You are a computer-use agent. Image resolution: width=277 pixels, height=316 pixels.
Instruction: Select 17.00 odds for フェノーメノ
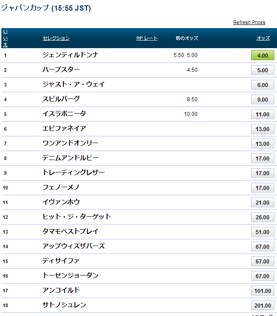[x=262, y=188]
